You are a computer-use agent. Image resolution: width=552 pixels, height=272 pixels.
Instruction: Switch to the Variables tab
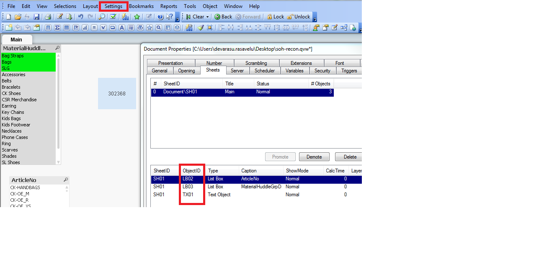pyautogui.click(x=294, y=71)
